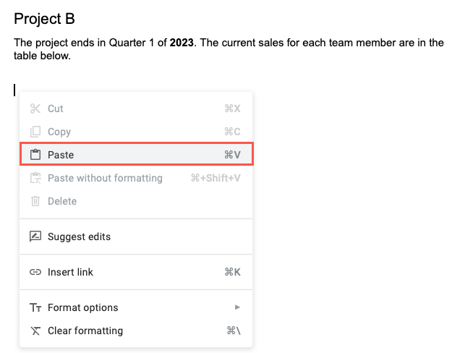Place cursor on "table below" text
The width and height of the screenshot is (452, 353).
42,55
